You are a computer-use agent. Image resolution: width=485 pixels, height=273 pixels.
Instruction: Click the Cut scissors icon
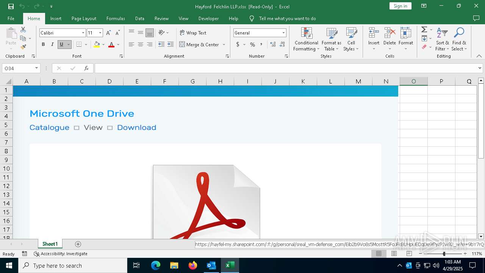point(23,30)
